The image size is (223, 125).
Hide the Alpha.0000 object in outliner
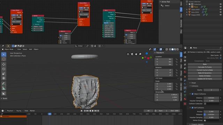[x=221, y=9]
